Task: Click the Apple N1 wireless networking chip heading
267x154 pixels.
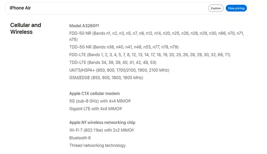Action: (102, 122)
